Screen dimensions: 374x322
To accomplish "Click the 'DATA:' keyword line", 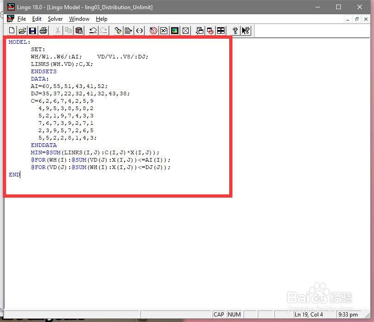I will point(40,79).
